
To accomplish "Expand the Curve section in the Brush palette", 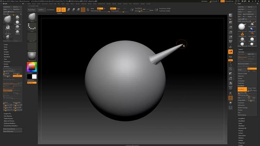I will [x=6, y=47].
